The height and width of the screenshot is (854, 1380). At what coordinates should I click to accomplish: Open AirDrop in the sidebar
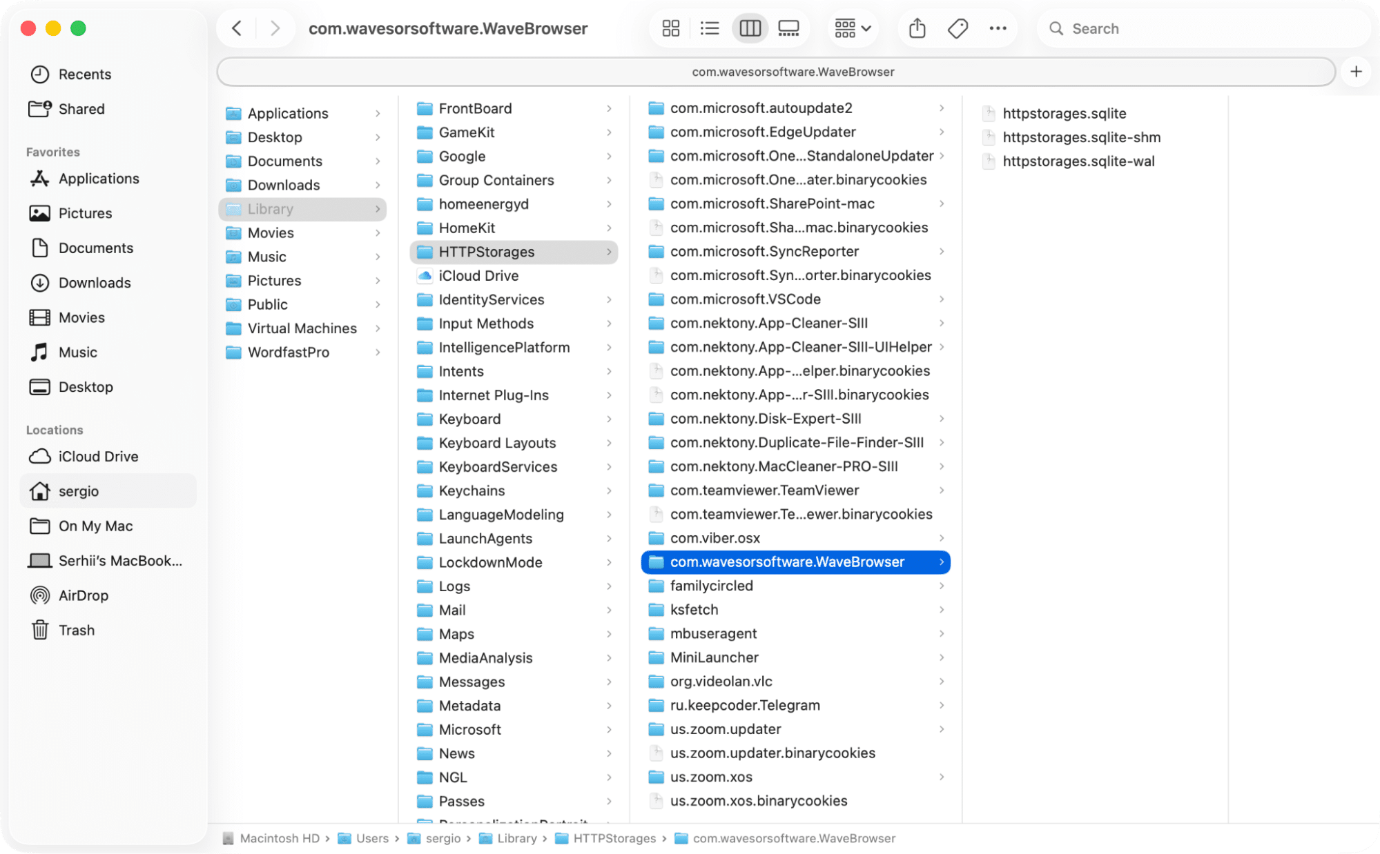(83, 595)
